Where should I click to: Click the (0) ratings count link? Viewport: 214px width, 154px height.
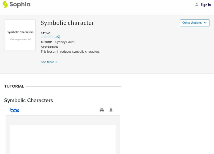pos(58,37)
